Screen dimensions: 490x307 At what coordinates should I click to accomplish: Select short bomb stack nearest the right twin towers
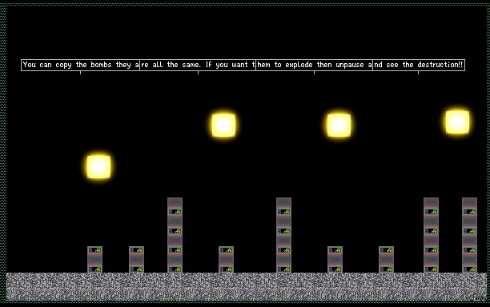pyautogui.click(x=386, y=260)
